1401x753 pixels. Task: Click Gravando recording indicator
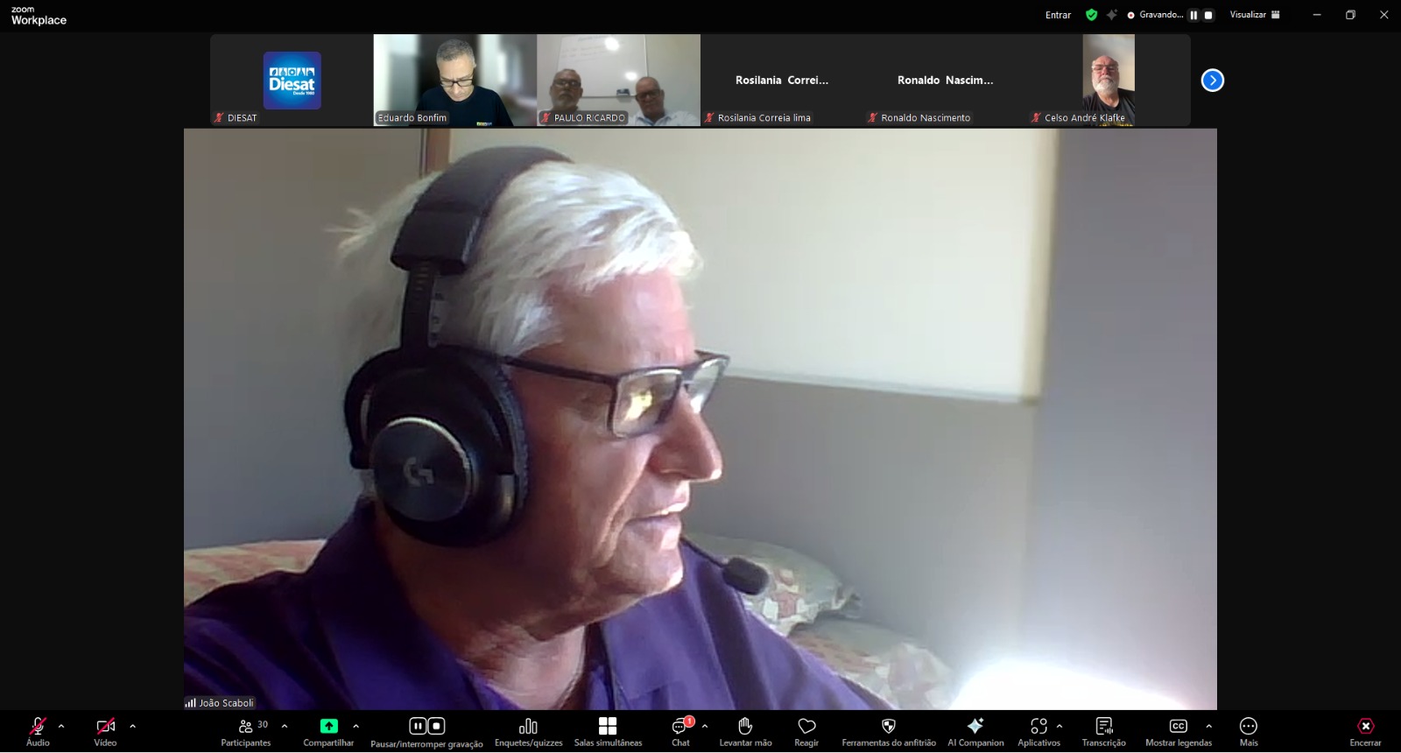(x=1156, y=15)
